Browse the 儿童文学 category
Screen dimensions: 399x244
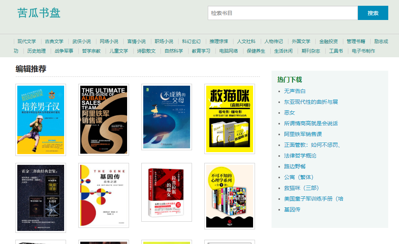[119, 51]
